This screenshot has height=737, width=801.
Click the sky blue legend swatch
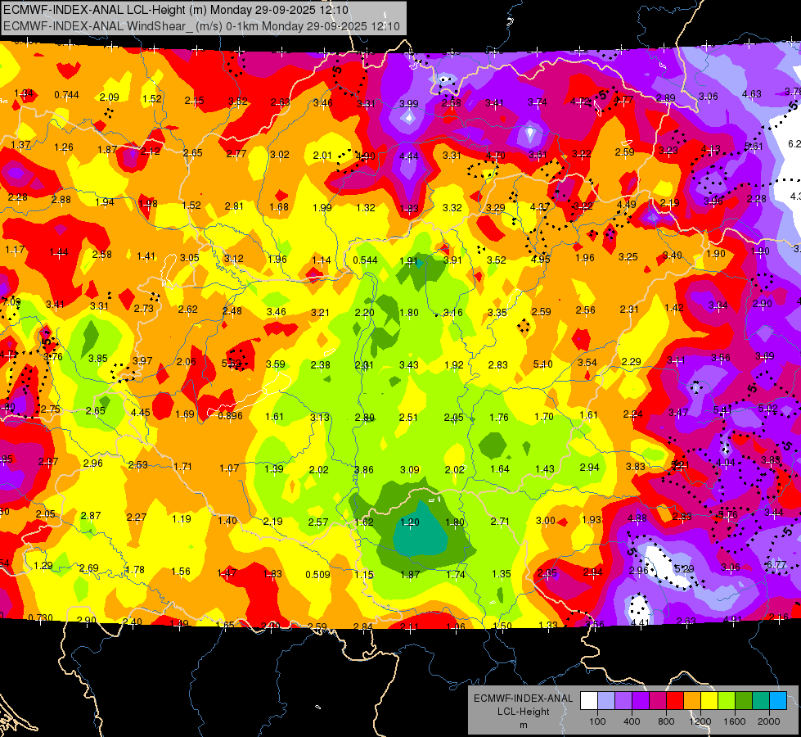[x=779, y=701]
